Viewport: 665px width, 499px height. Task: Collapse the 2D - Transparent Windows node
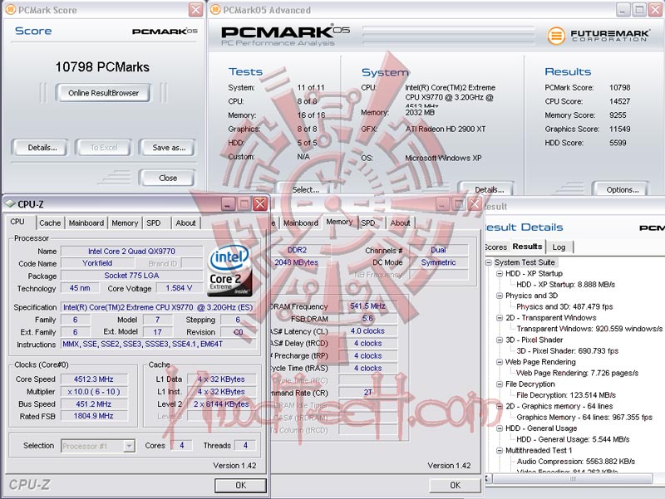pyautogui.click(x=500, y=318)
